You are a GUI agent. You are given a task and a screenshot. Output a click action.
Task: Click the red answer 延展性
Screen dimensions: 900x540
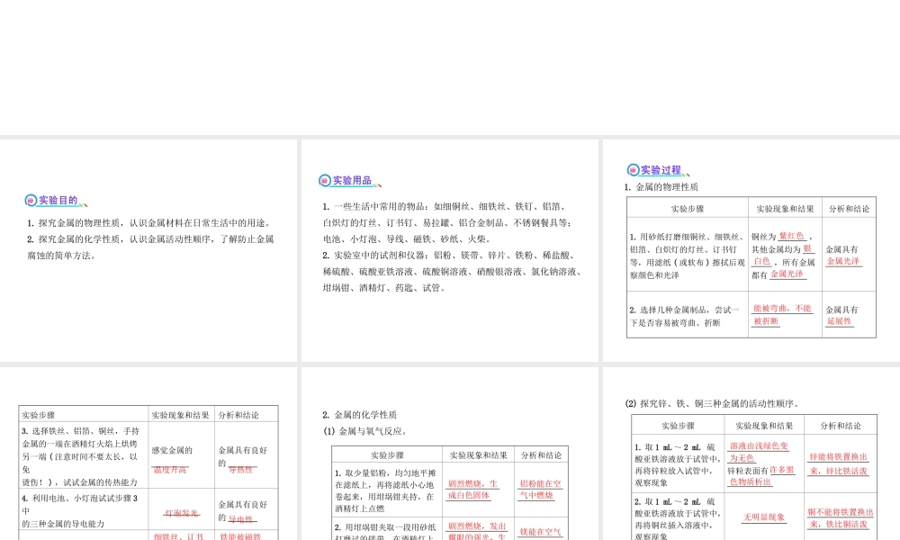839,321
